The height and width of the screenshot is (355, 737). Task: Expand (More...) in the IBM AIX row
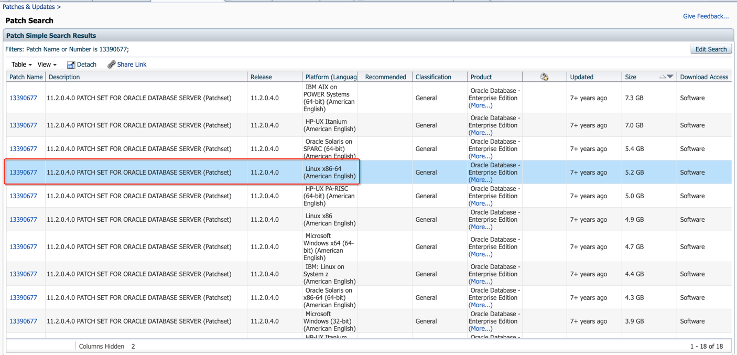point(480,105)
